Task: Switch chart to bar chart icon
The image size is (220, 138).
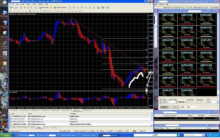Action: (70, 7)
